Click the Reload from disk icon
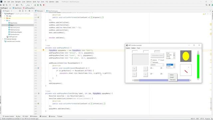 (7, 5)
